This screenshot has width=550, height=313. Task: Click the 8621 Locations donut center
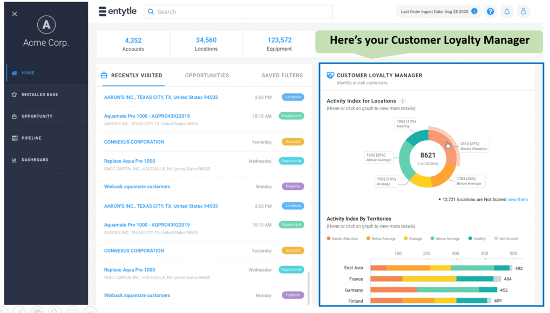[428, 159]
